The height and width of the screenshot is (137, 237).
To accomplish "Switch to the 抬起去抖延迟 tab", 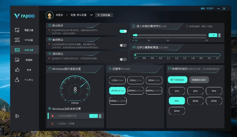I will [199, 80].
